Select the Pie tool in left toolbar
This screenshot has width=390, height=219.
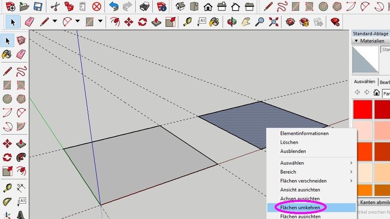click(21, 126)
